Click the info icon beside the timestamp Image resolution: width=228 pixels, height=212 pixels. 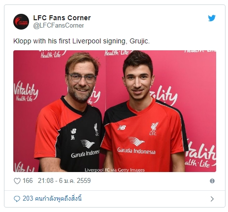click(212, 181)
